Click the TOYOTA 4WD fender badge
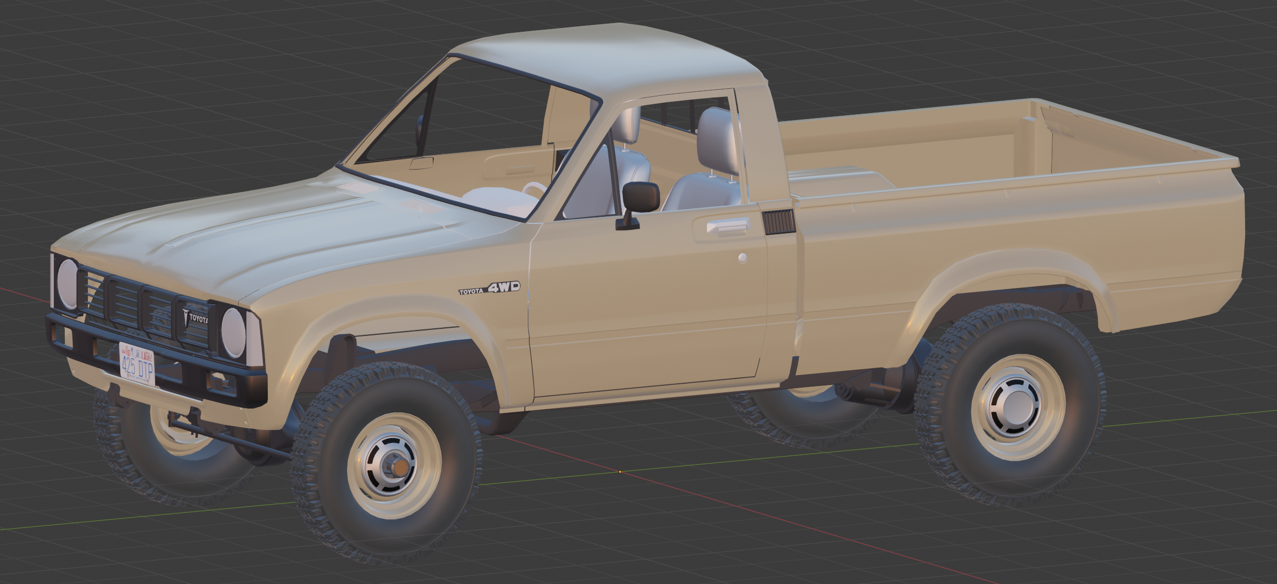This screenshot has width=1277, height=584. [x=489, y=289]
